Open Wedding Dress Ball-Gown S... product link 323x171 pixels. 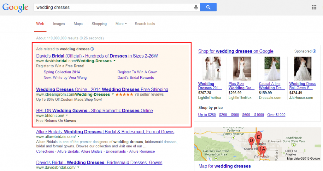(302, 86)
